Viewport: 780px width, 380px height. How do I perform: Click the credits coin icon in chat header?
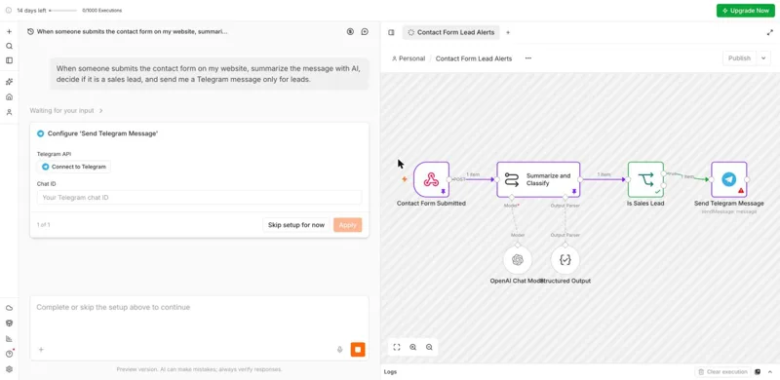point(350,31)
